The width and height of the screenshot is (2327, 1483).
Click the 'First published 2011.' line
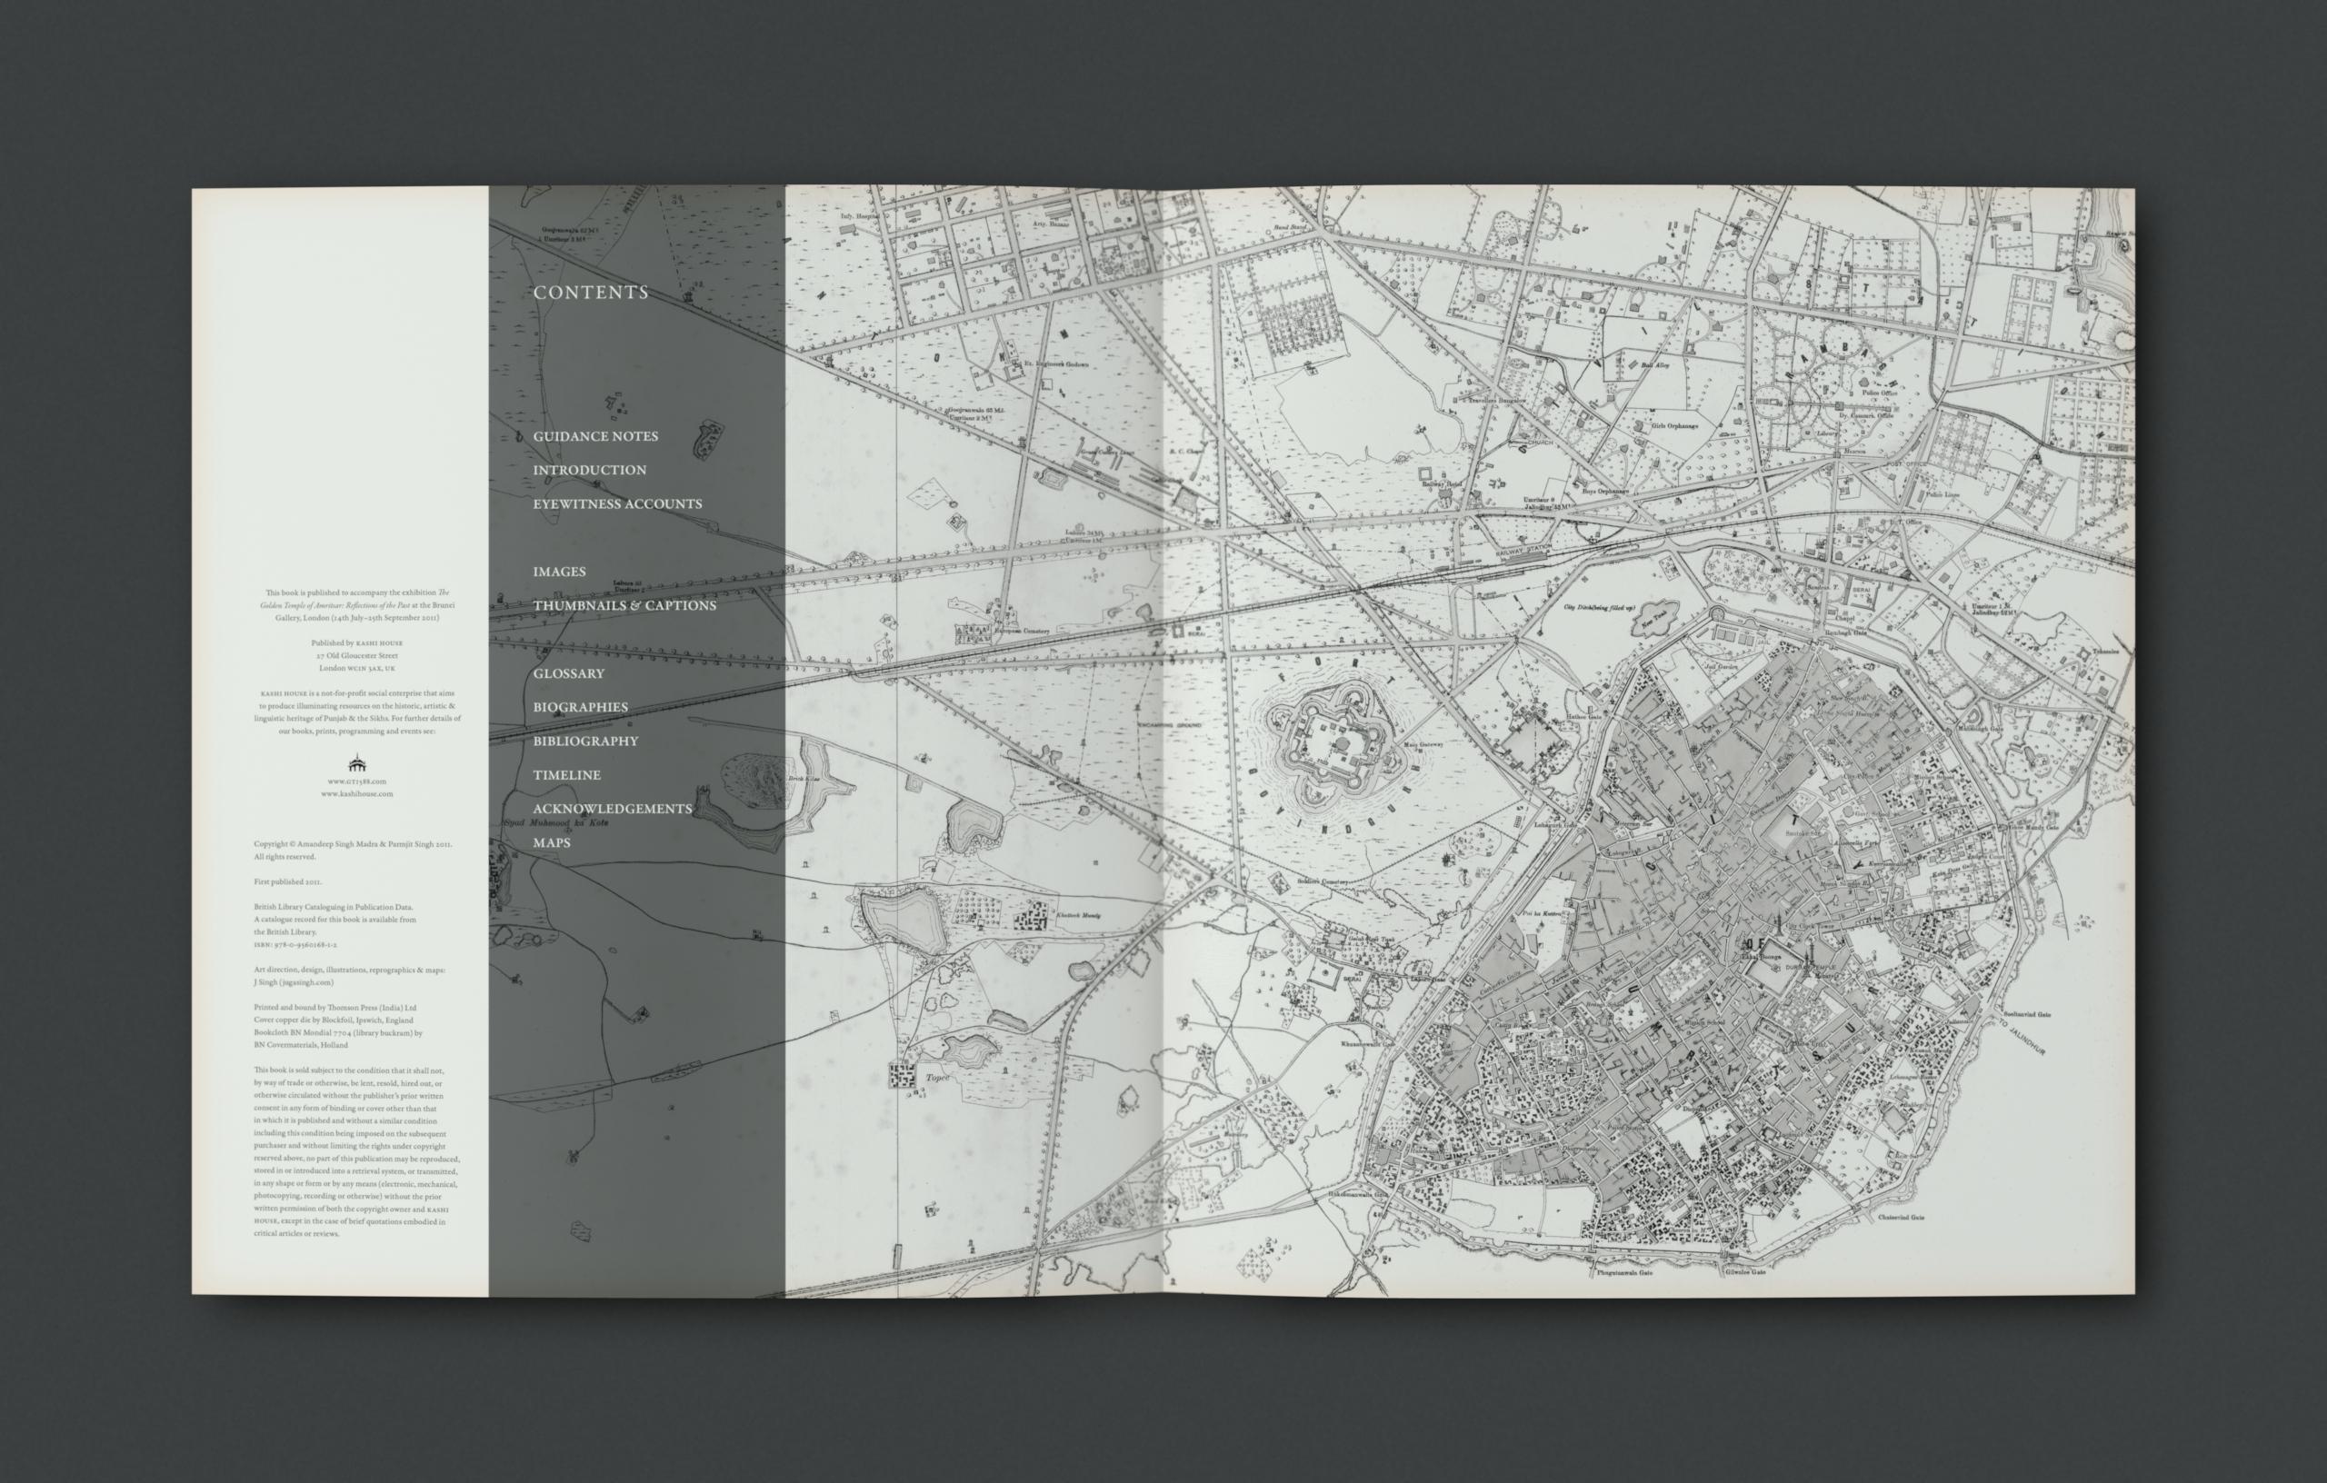(288, 882)
